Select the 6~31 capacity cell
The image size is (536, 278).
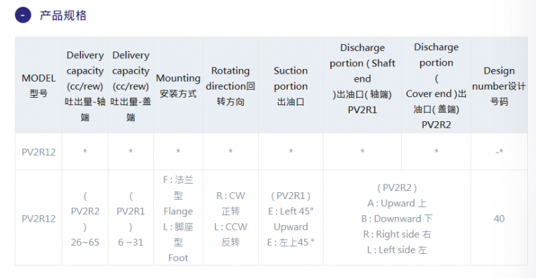coord(131,218)
